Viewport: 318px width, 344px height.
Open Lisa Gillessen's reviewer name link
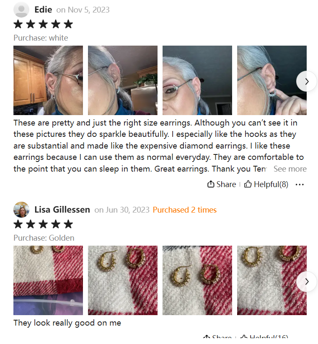point(62,210)
